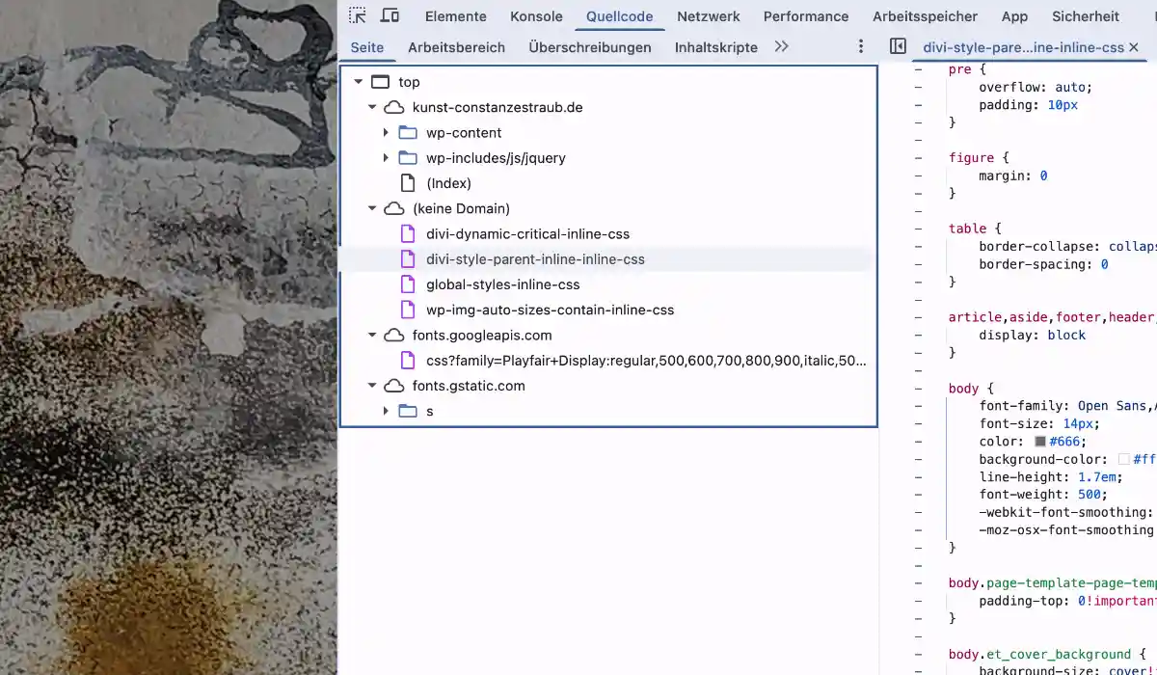1157x675 pixels.
Task: Click the s folder icon
Action: click(408, 411)
